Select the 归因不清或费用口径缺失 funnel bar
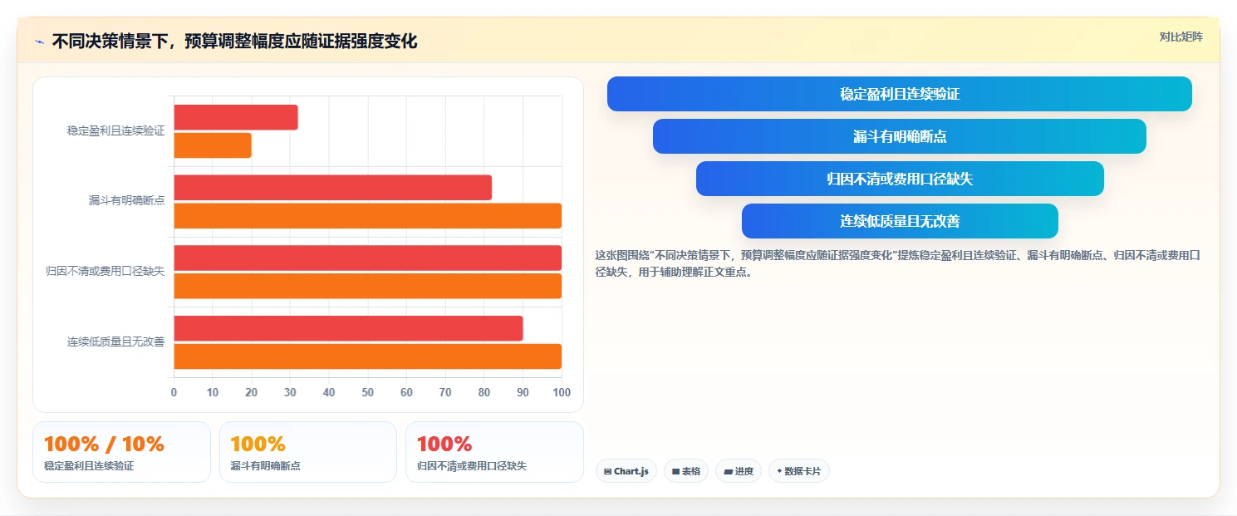 (899, 179)
